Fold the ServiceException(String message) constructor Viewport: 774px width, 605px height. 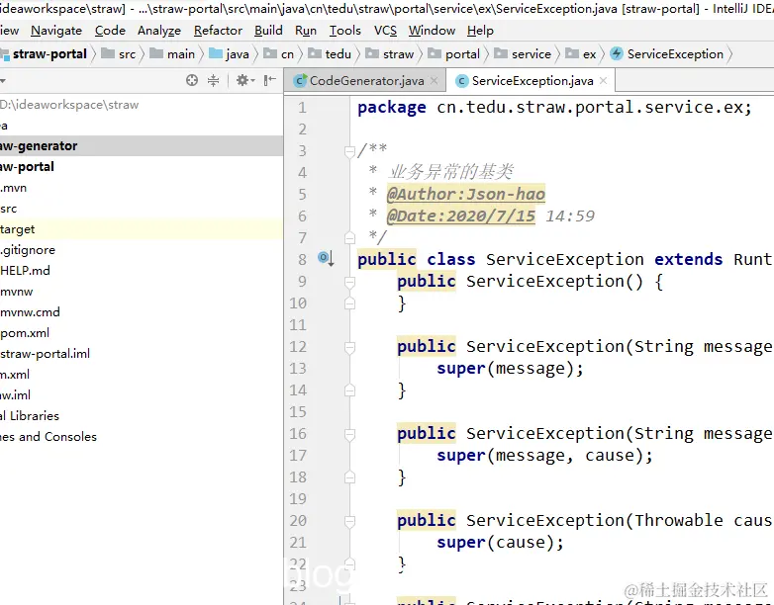click(349, 347)
